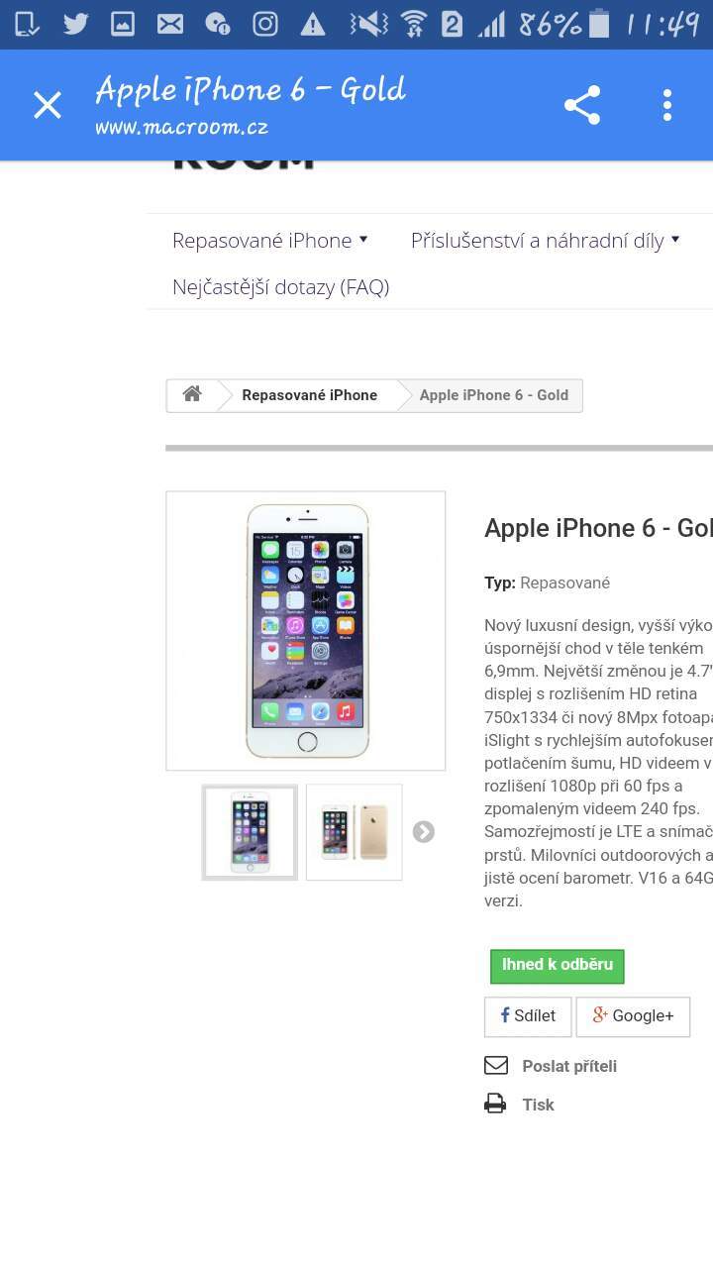
Task: Close the browser tab with X icon
Action: point(48,105)
